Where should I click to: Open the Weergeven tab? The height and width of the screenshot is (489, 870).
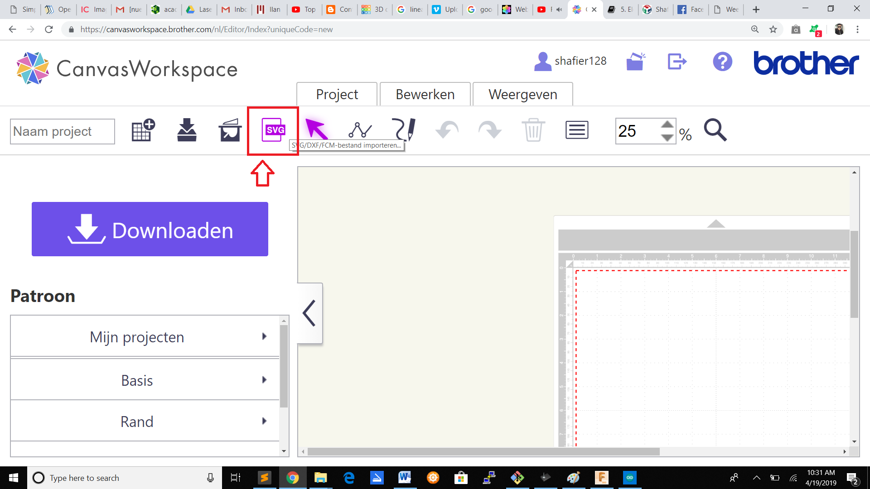point(523,94)
